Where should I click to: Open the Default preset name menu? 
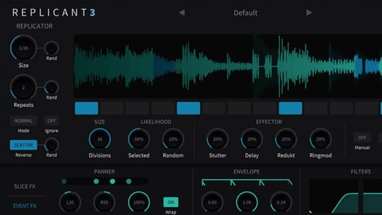245,12
